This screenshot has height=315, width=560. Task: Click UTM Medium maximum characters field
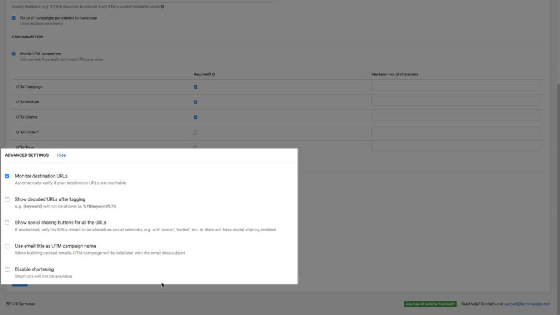(x=455, y=101)
